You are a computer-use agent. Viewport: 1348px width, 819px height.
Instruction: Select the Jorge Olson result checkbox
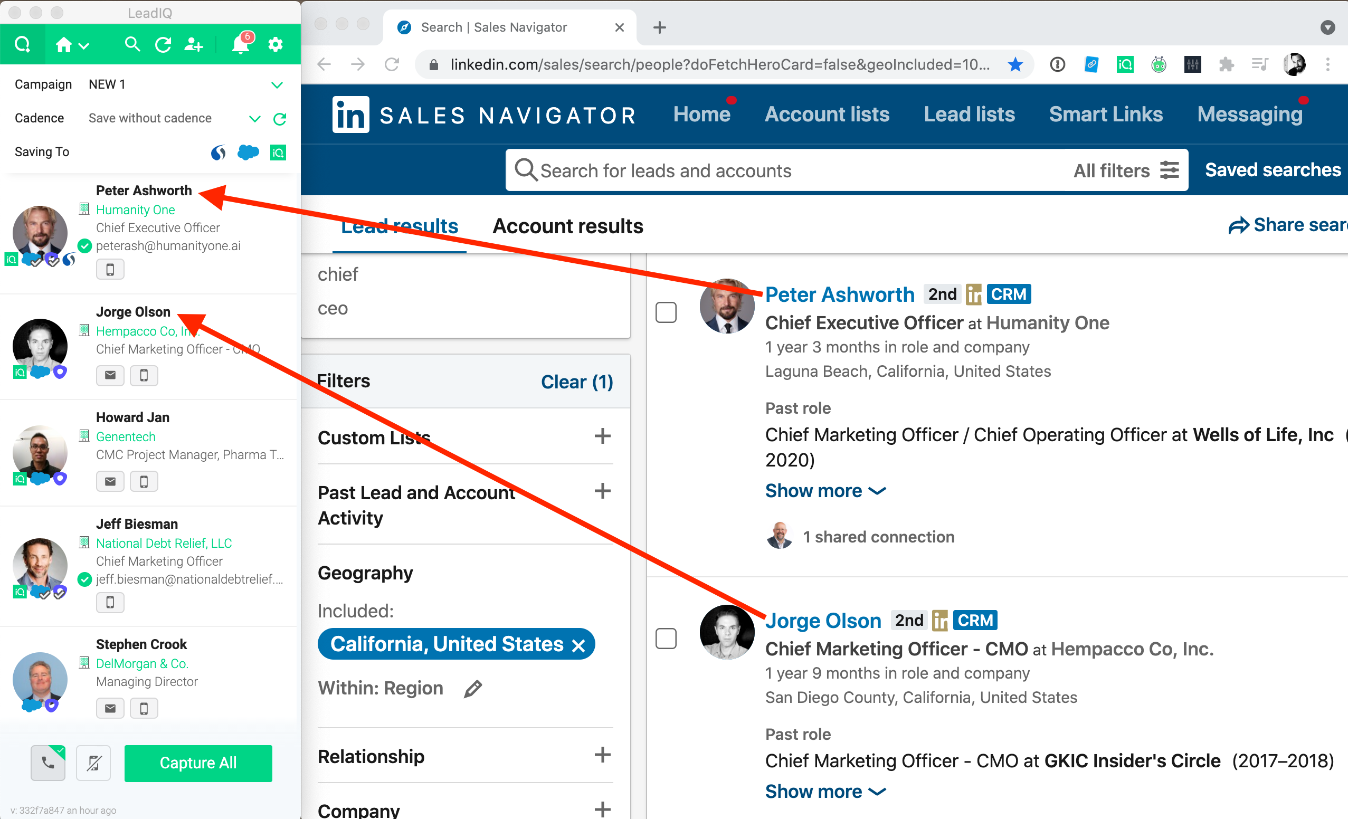pos(666,639)
